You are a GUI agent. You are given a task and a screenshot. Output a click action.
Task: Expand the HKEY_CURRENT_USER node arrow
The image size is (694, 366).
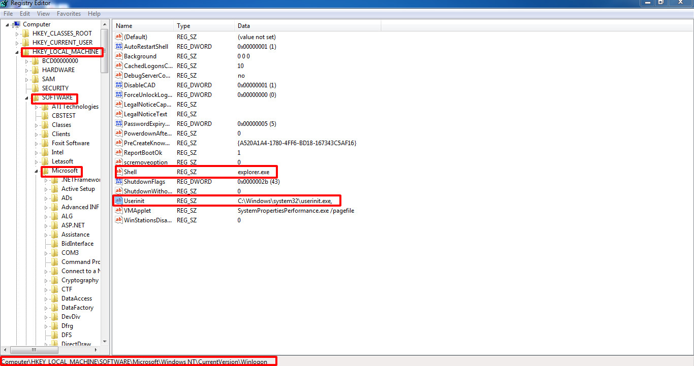pos(17,43)
